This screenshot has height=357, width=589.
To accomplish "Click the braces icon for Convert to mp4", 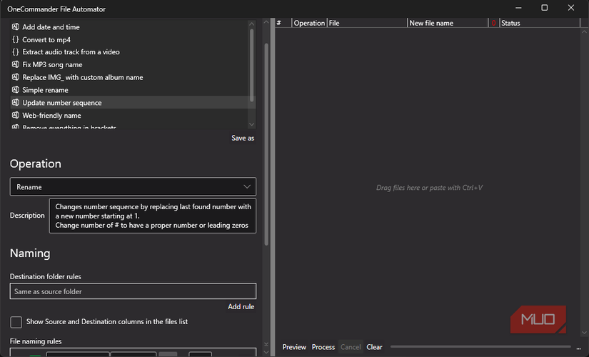I will (16, 40).
